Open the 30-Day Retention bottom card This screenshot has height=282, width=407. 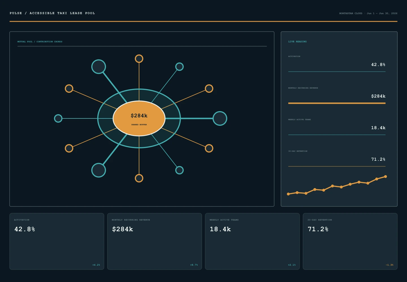[350, 241]
